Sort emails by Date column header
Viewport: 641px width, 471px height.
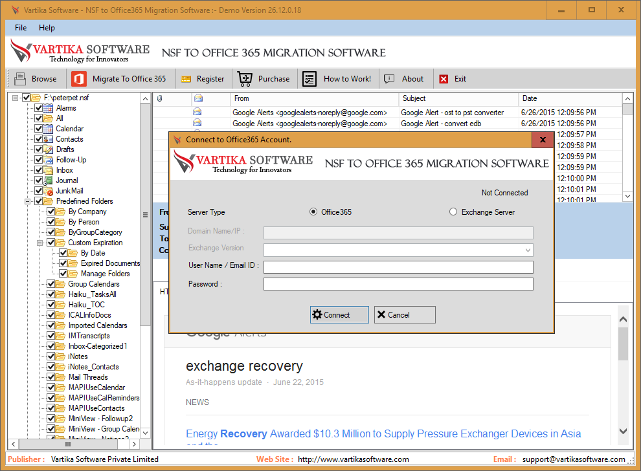(570, 98)
